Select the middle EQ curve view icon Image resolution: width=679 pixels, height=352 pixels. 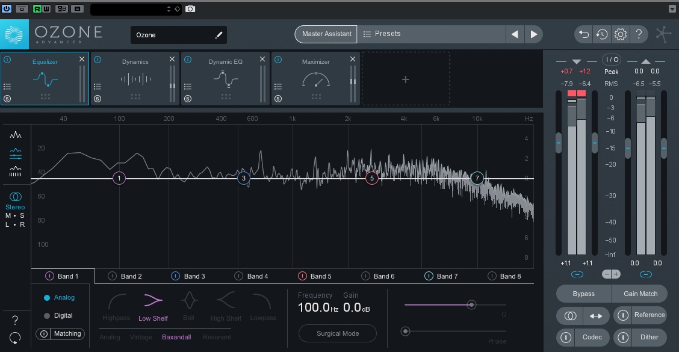[16, 153]
